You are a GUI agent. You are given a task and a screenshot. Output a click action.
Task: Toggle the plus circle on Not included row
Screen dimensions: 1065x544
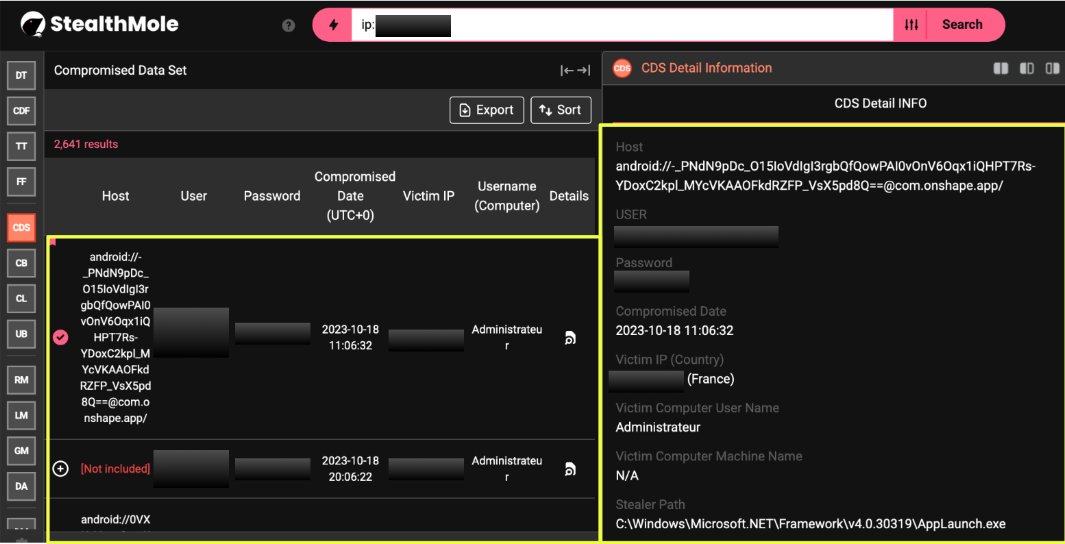tap(61, 469)
